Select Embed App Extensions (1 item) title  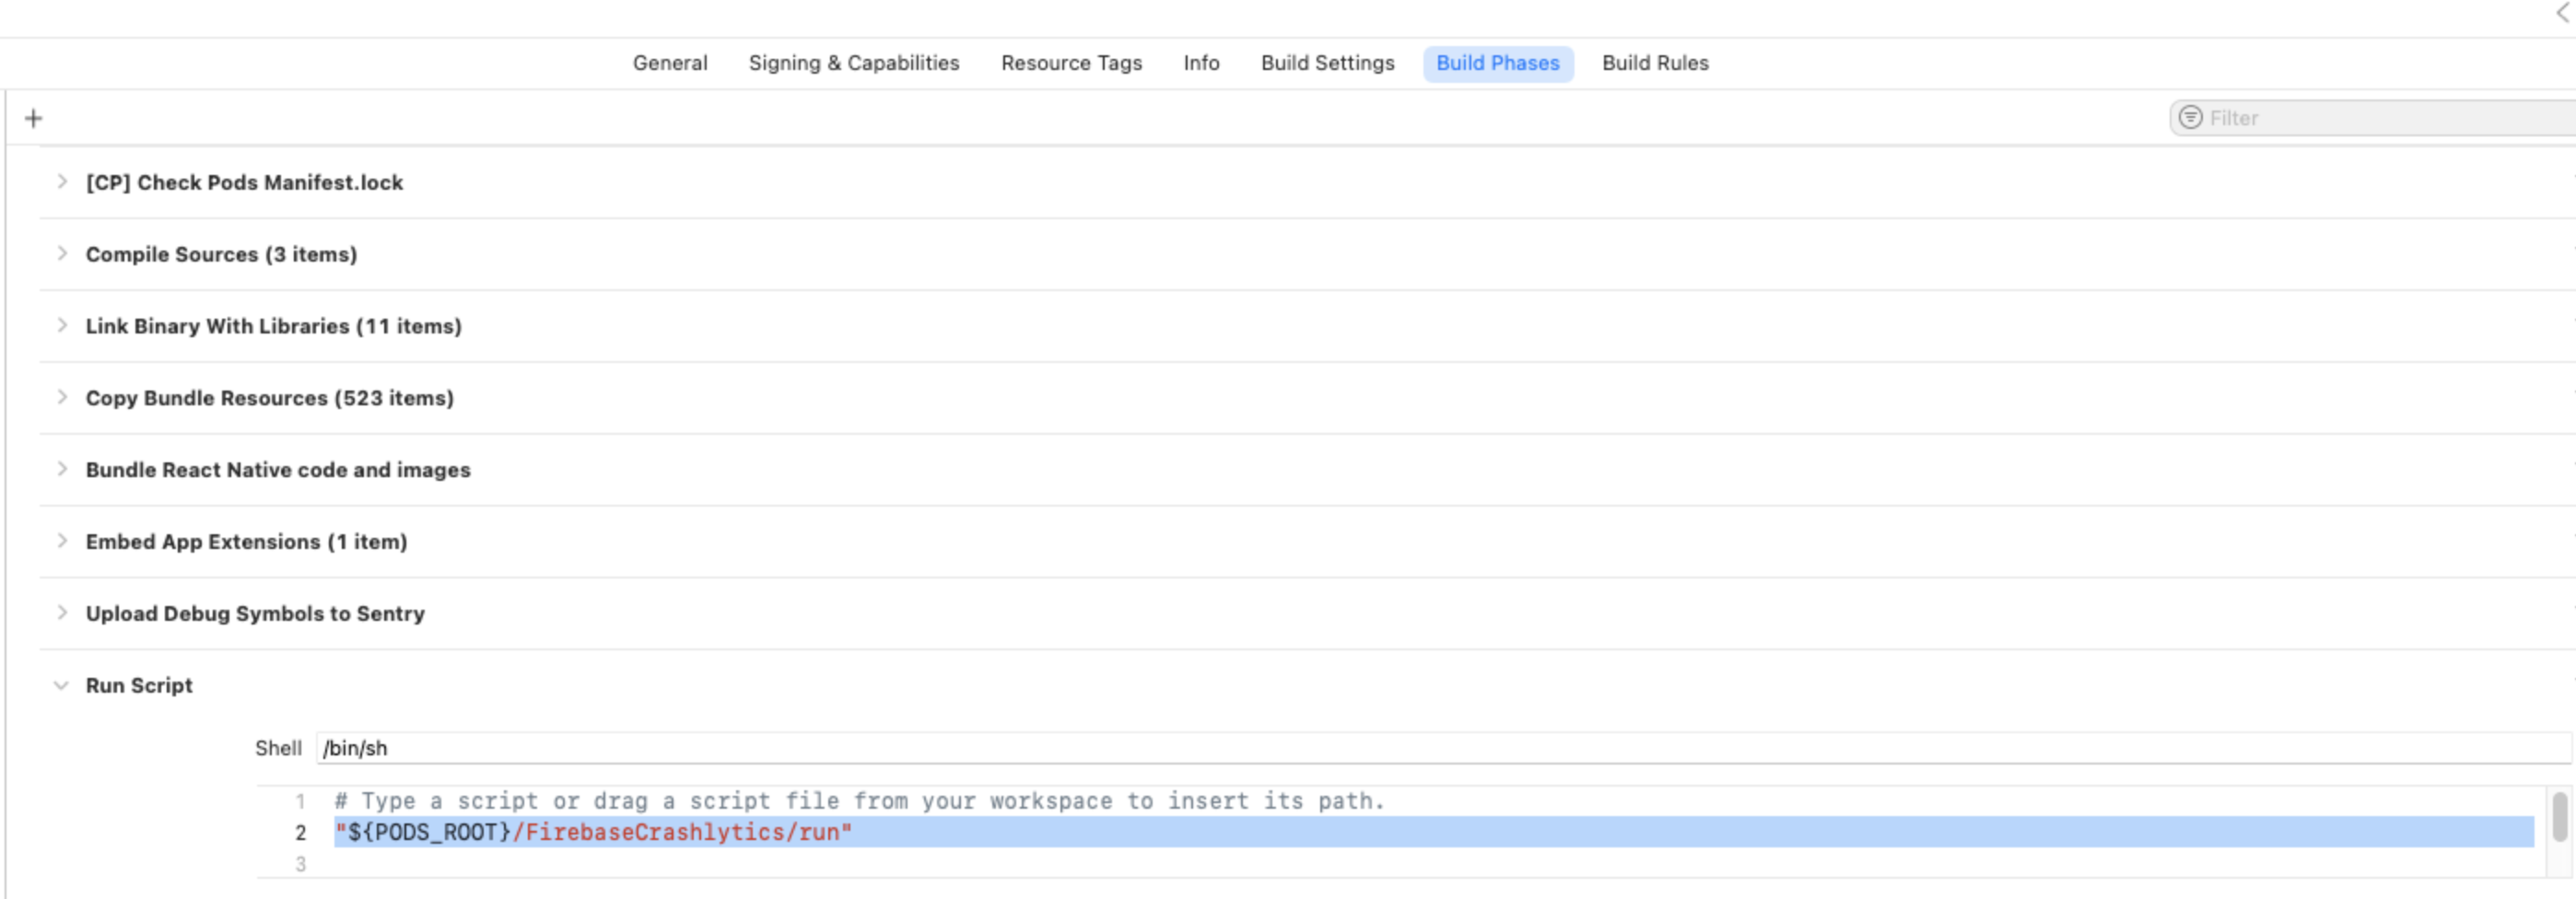[x=246, y=542]
